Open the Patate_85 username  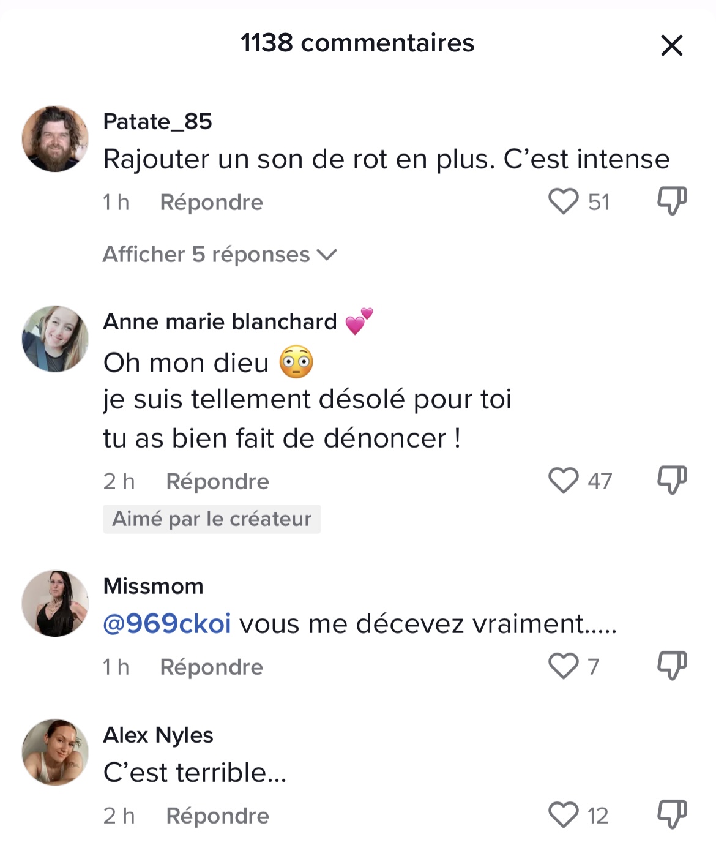[157, 121]
